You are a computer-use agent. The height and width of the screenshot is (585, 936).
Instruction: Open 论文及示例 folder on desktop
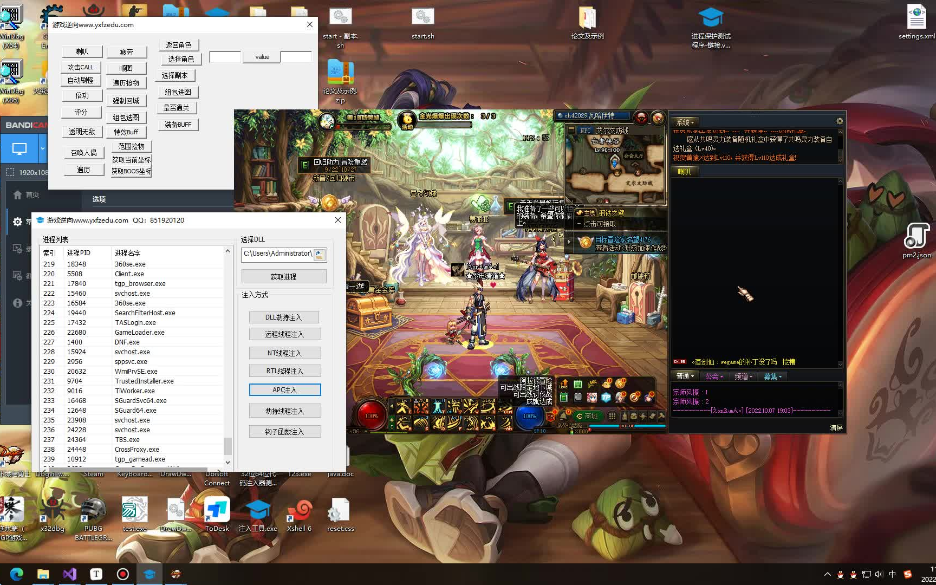pyautogui.click(x=587, y=22)
